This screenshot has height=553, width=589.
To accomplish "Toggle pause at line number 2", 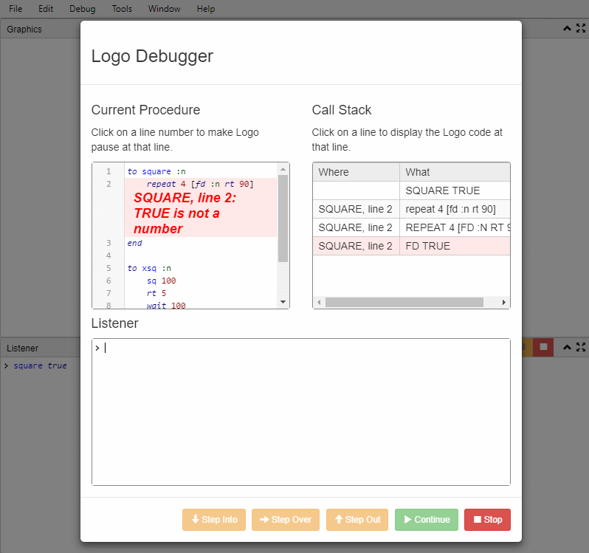I will (x=108, y=184).
